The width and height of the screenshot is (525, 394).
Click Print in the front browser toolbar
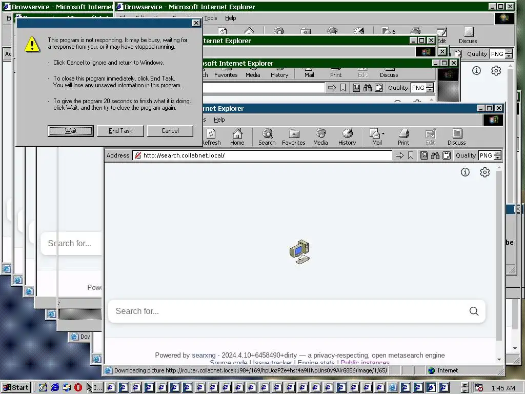pyautogui.click(x=403, y=137)
